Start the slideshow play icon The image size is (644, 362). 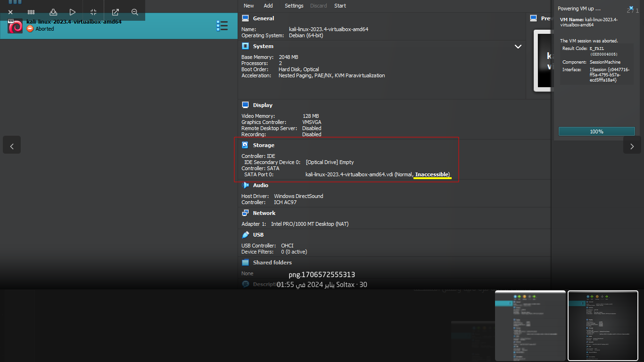click(x=72, y=12)
